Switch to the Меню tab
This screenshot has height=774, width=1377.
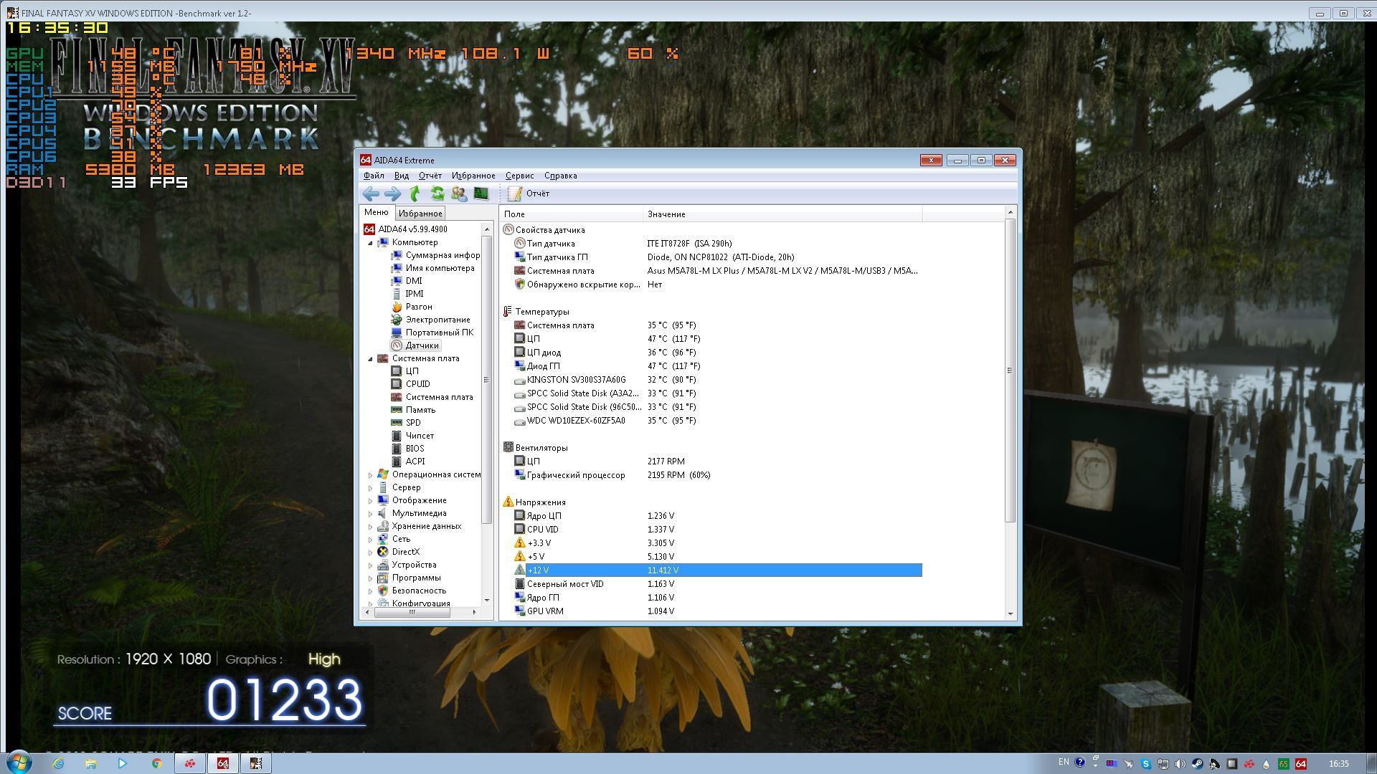coord(376,212)
